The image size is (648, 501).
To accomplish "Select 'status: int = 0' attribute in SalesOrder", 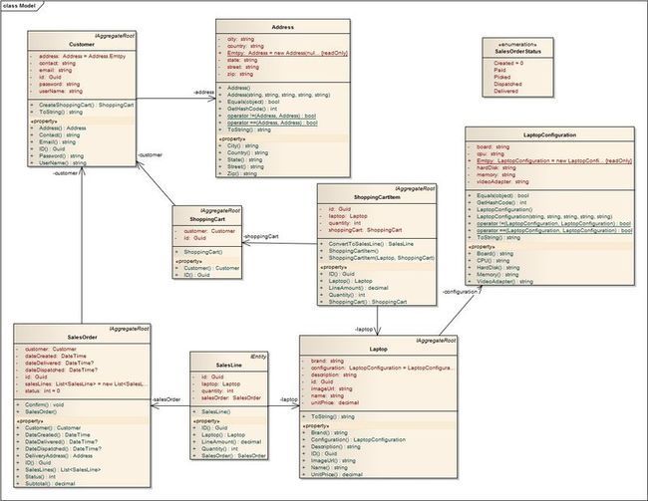I will click(42, 390).
